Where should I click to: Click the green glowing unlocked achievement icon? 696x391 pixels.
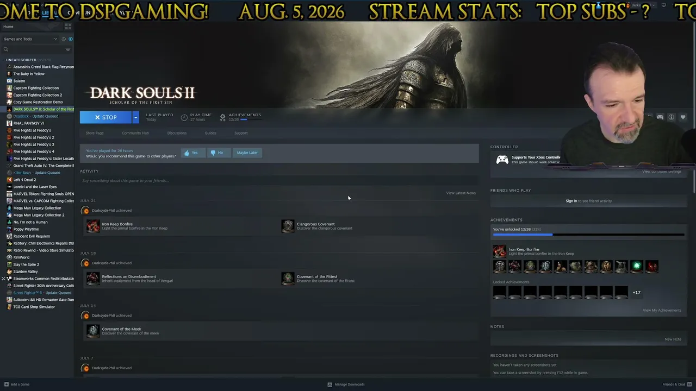tap(637, 266)
